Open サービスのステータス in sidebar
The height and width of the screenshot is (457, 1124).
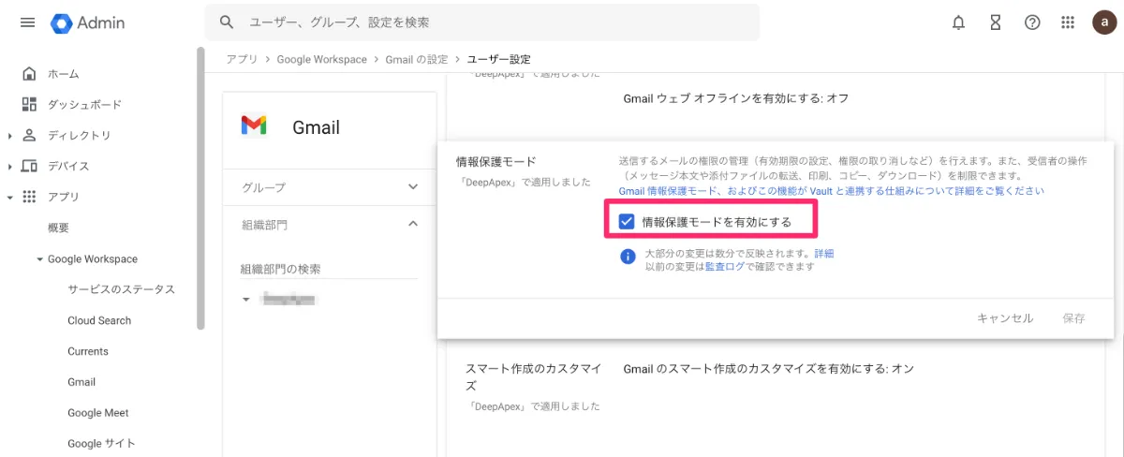point(122,289)
